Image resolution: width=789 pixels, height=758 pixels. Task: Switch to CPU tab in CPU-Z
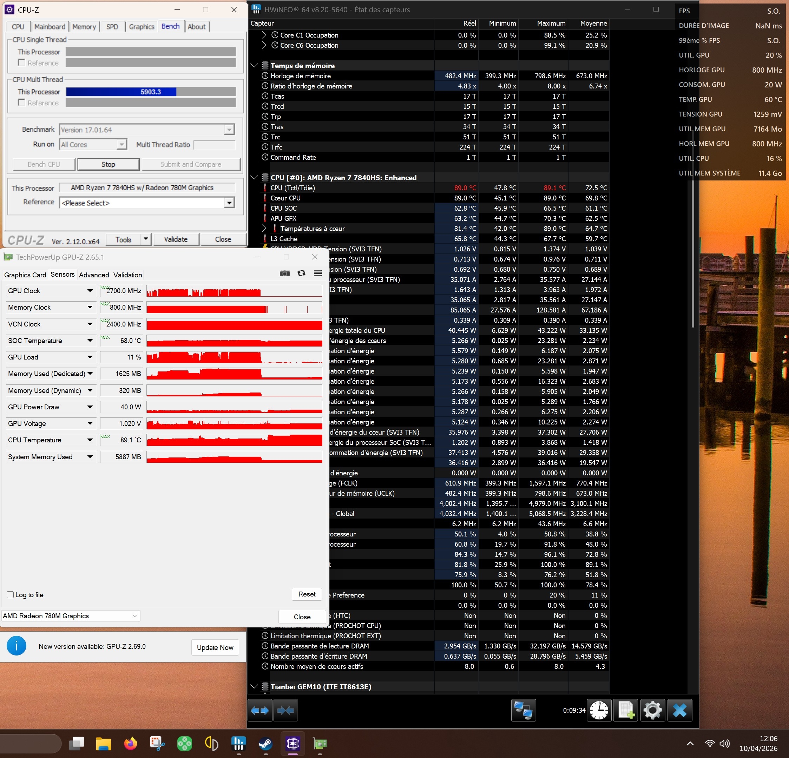(18, 27)
